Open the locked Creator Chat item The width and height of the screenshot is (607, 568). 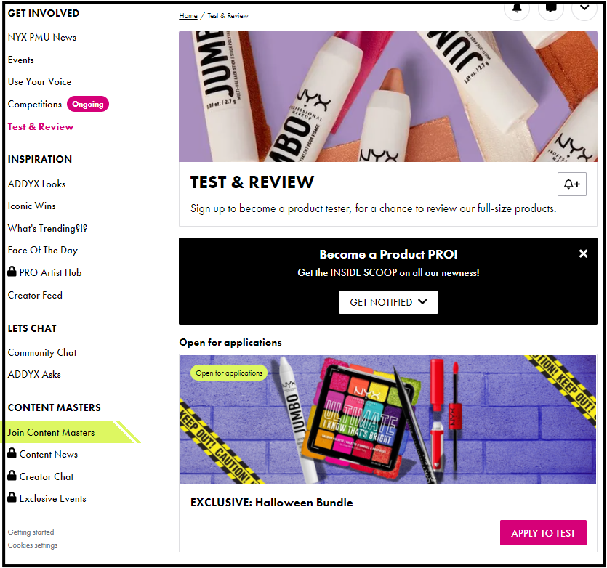41,476
